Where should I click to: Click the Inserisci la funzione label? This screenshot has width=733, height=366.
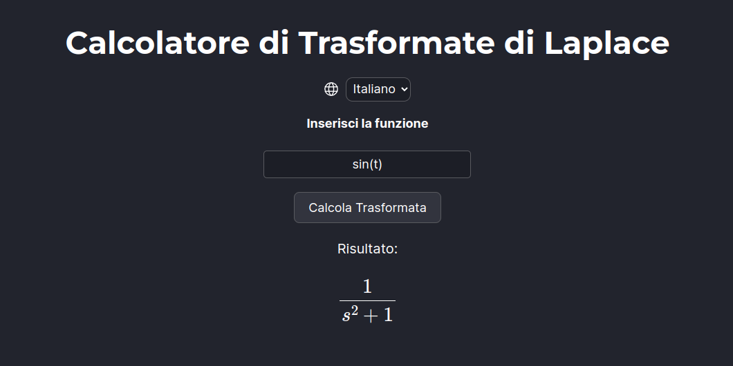(367, 124)
